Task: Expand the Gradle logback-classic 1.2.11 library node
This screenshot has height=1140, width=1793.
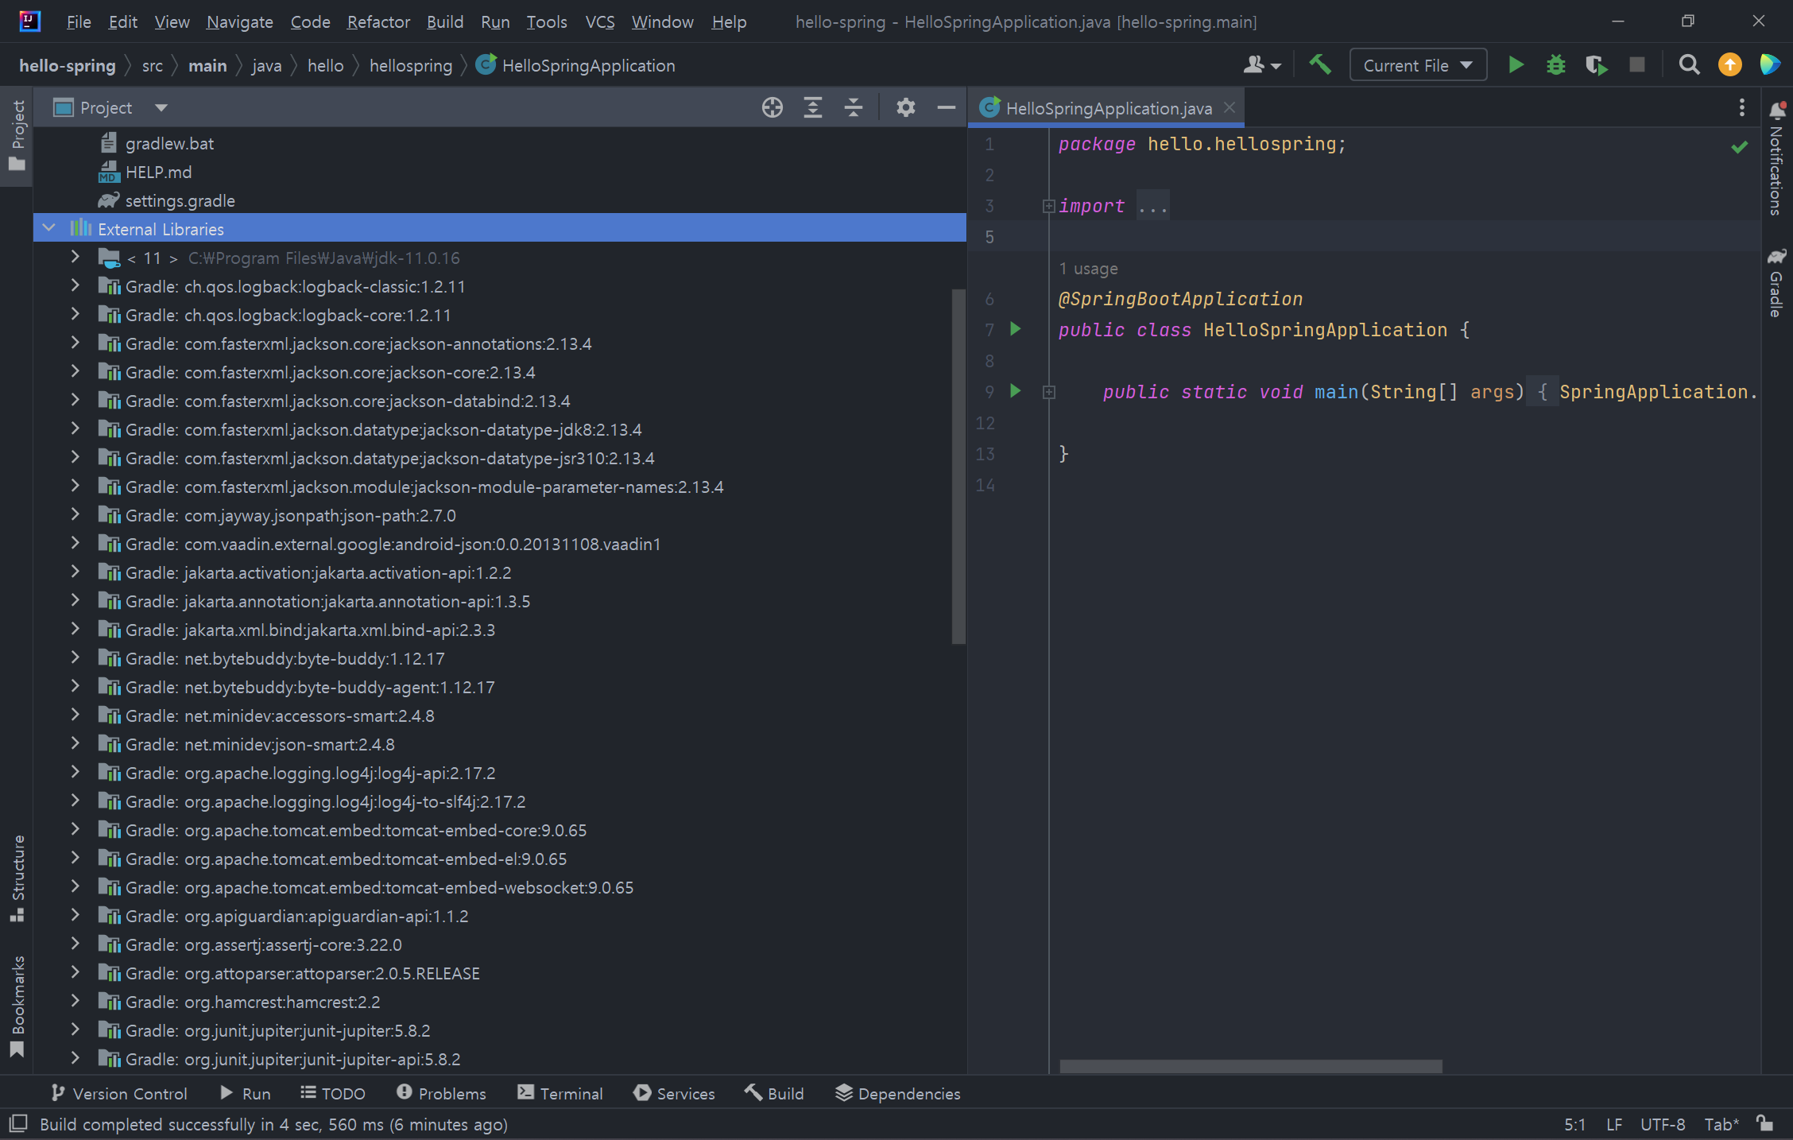Action: click(x=75, y=285)
